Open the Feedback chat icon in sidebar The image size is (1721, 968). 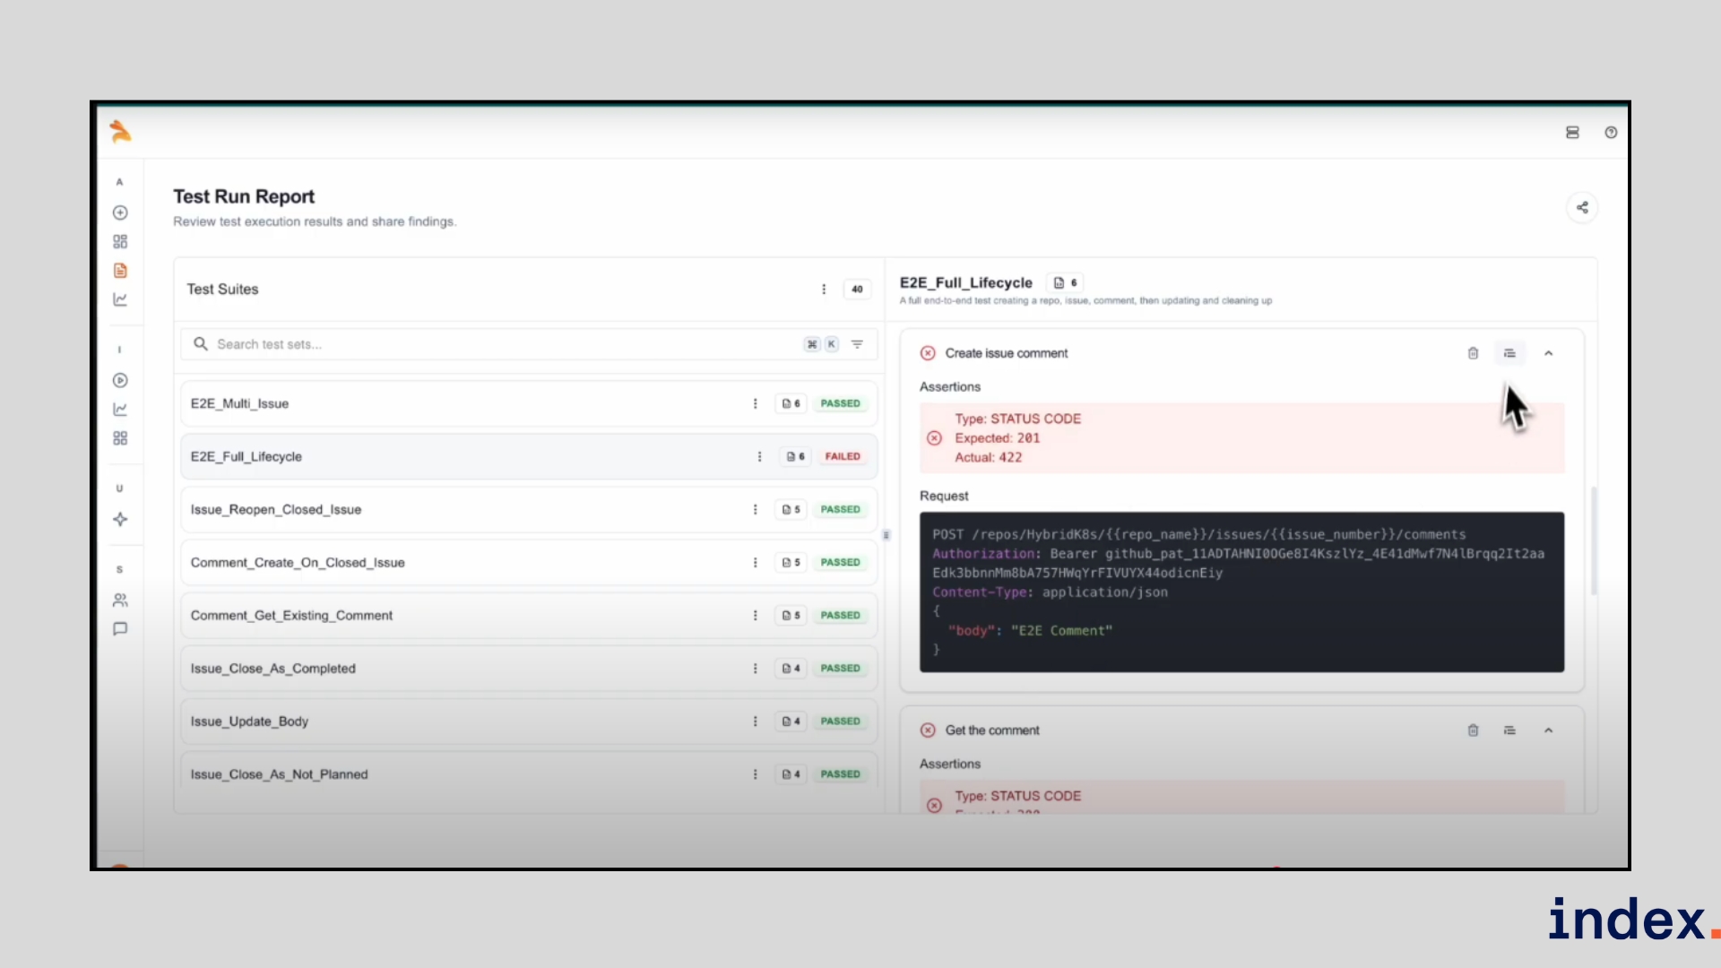click(120, 628)
